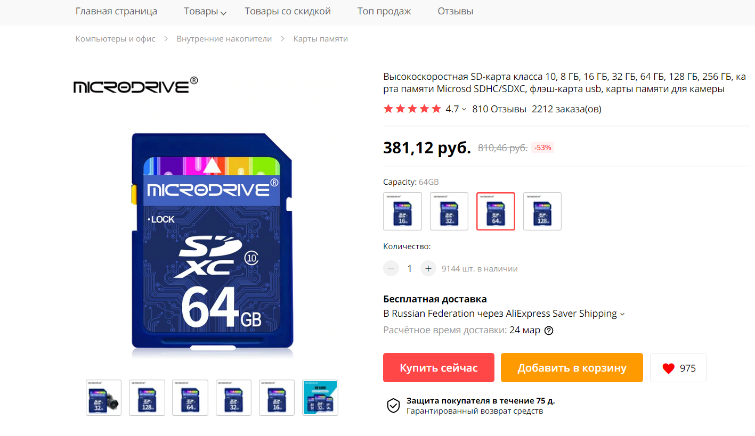Open the Карты памяти breadcrumb link
Viewport: 755px width, 436px height.
[321, 39]
